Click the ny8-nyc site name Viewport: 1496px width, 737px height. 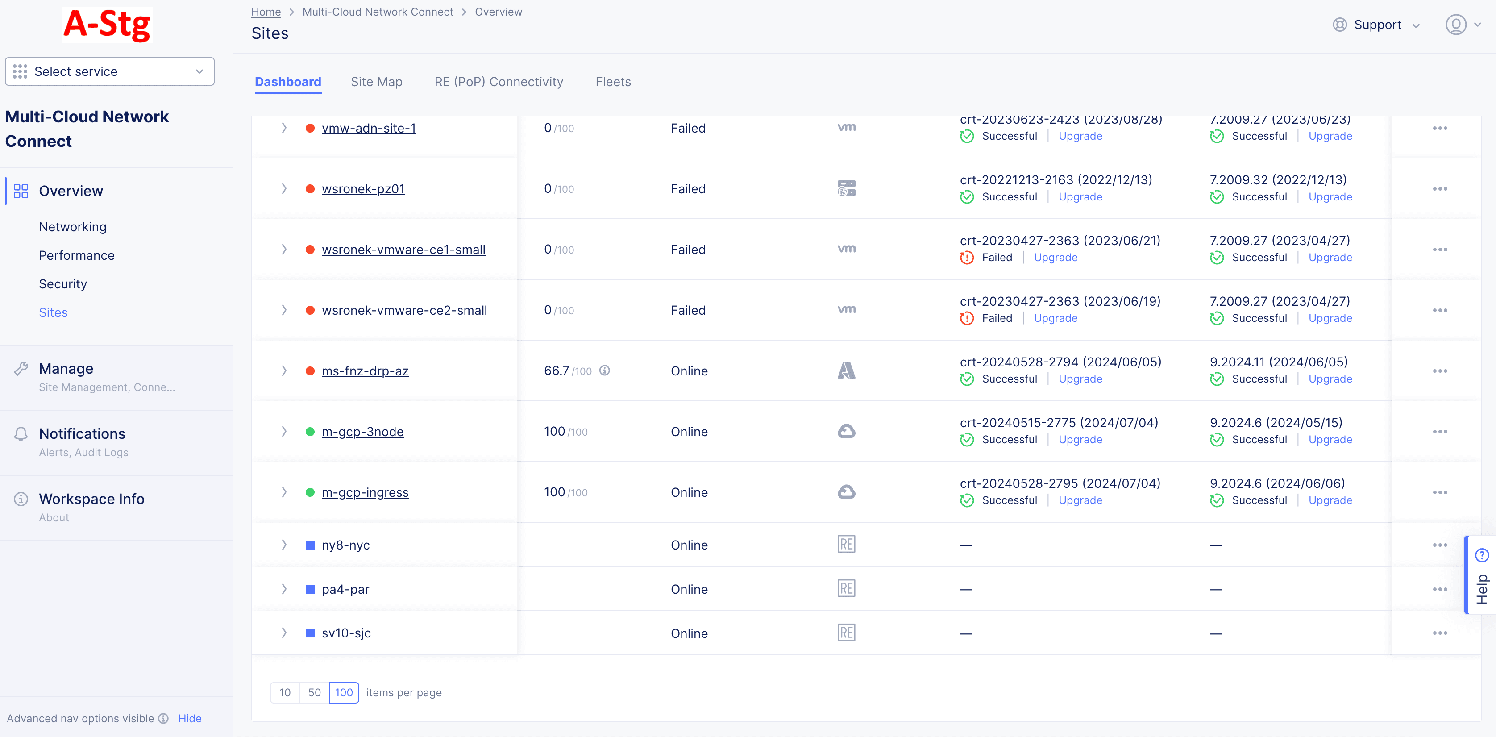point(345,545)
